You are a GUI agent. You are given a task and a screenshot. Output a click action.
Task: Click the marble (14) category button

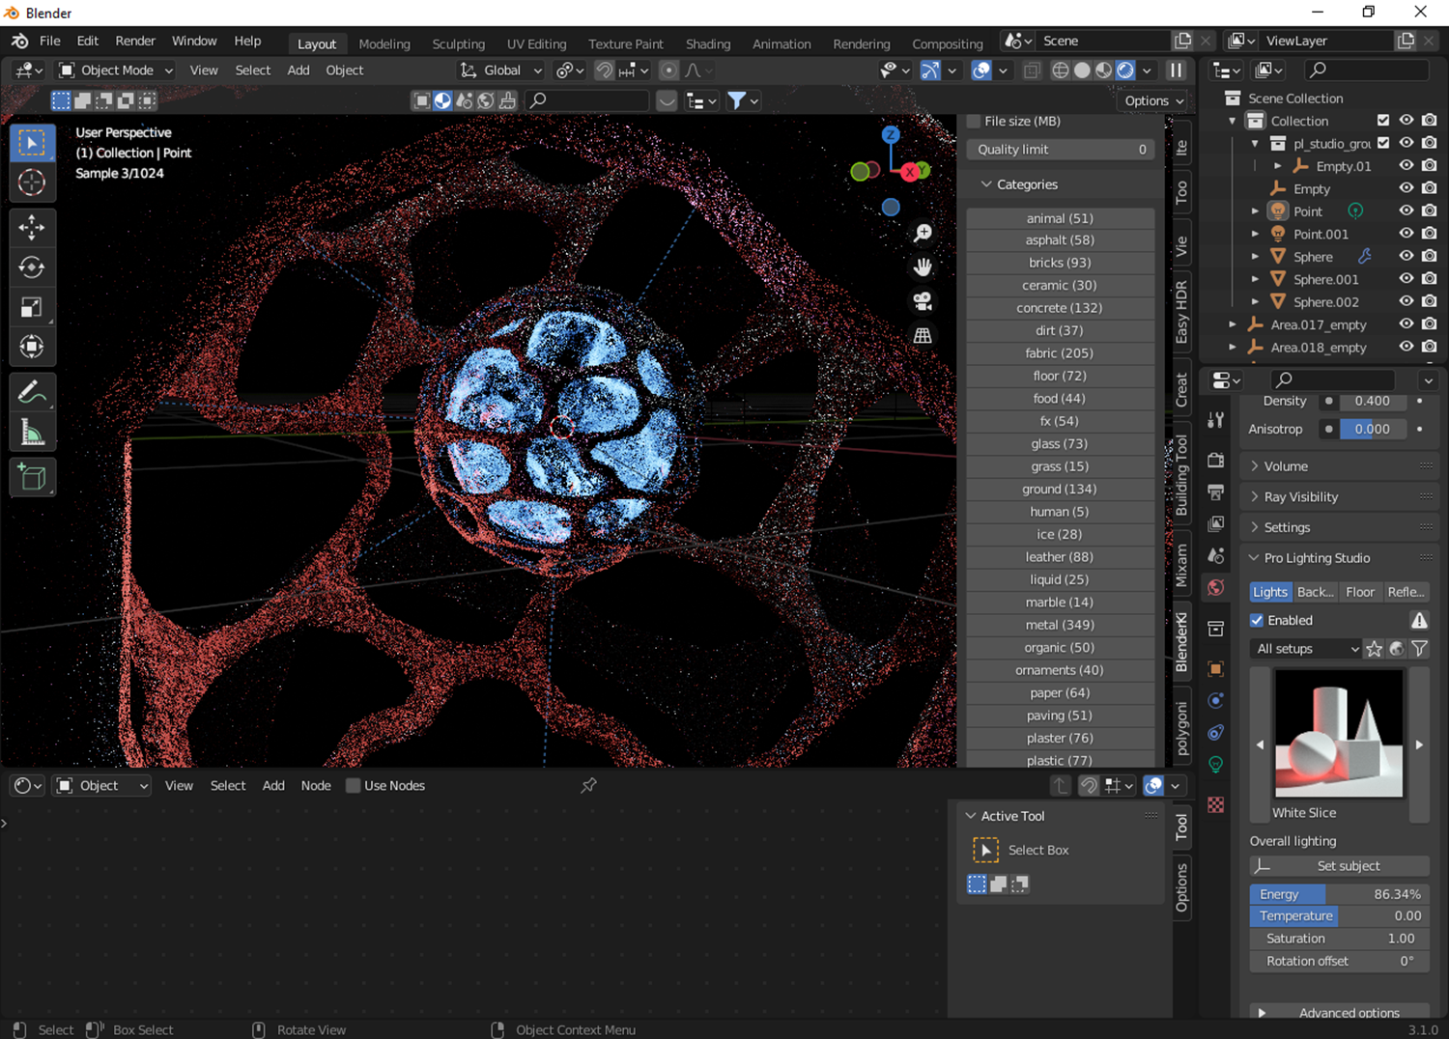pyautogui.click(x=1060, y=603)
